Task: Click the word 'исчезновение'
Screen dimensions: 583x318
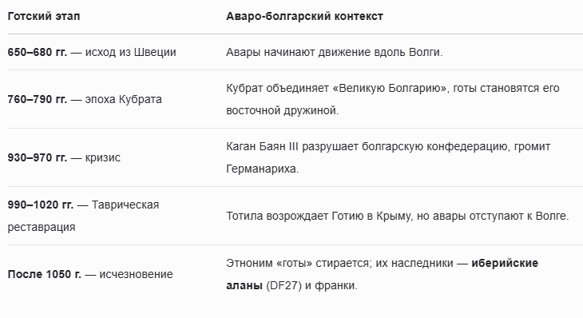Action: (136, 274)
